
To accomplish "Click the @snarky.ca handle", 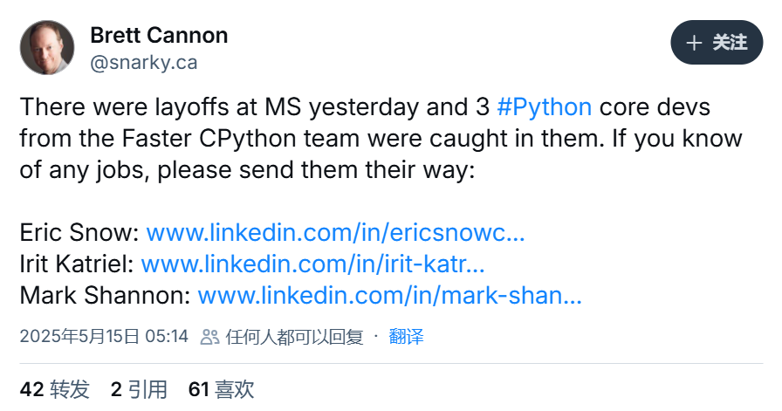I will point(143,63).
